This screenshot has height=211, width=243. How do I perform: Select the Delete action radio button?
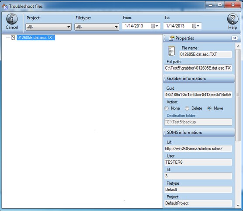187,109
